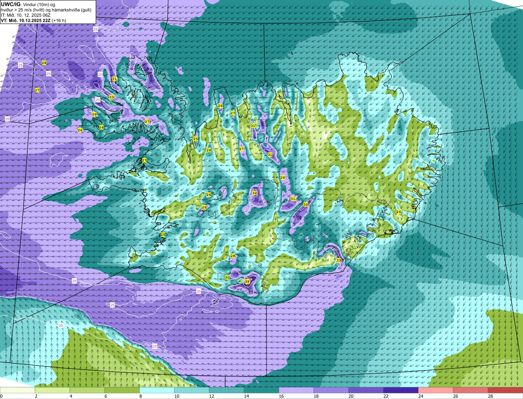The height and width of the screenshot is (399, 523).
Task: Click the '2' tick label on the color scale
Action: coord(36,396)
